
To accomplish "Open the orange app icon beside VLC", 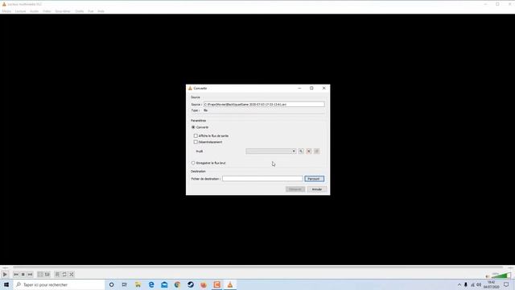I will pos(216,284).
